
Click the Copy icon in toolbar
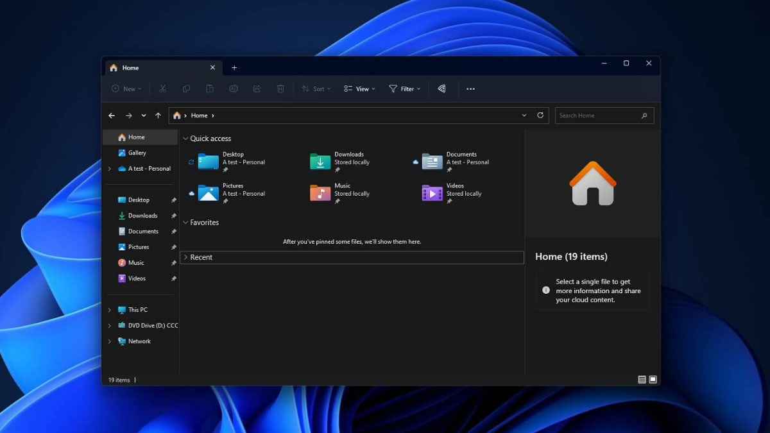pos(186,89)
